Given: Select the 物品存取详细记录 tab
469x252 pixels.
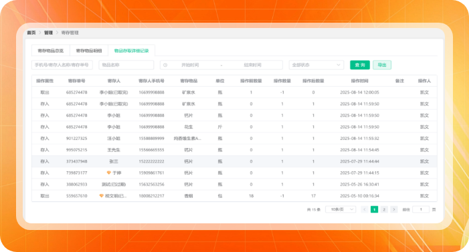Looking at the screenshot, I should point(131,51).
